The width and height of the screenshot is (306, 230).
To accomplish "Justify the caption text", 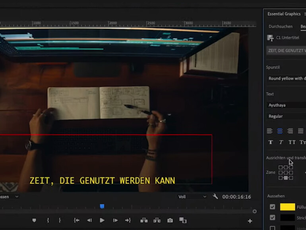I will click(x=300, y=131).
